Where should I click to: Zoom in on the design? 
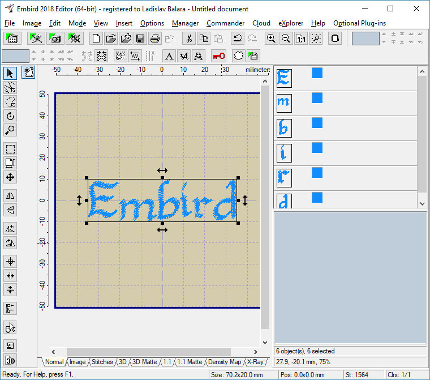pos(271,39)
